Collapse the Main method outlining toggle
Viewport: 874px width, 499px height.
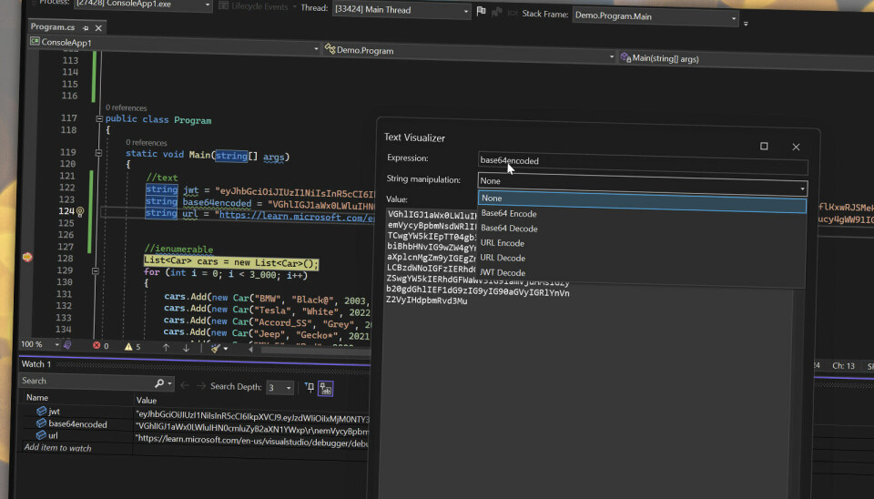click(98, 152)
